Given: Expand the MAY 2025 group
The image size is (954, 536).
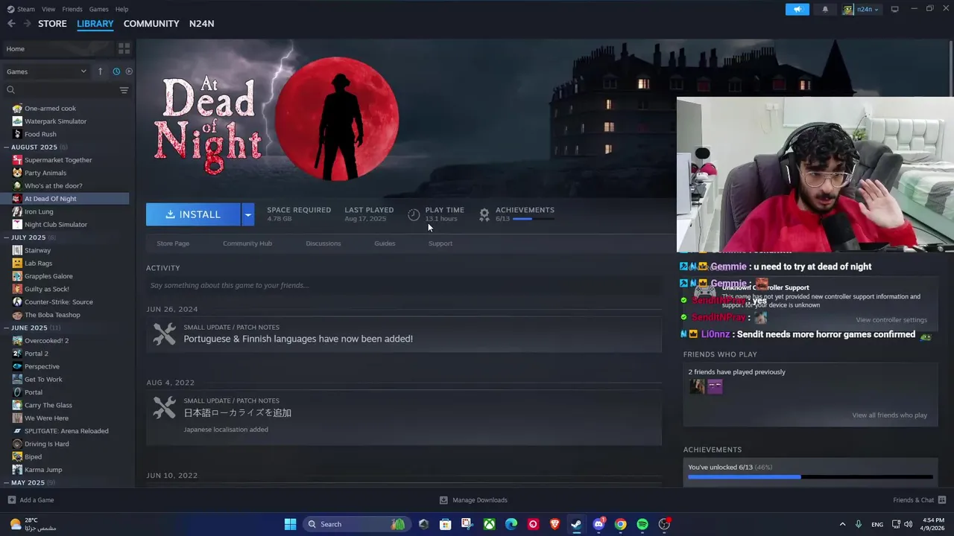Looking at the screenshot, I should 6,482.
